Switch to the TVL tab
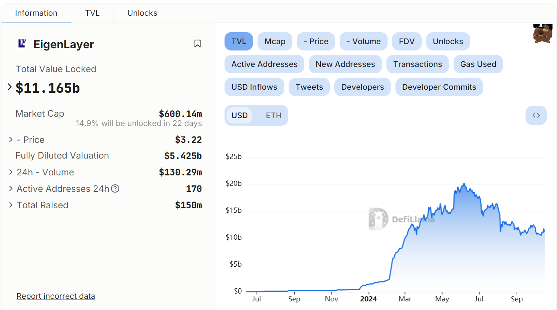The image size is (557, 310). (92, 13)
